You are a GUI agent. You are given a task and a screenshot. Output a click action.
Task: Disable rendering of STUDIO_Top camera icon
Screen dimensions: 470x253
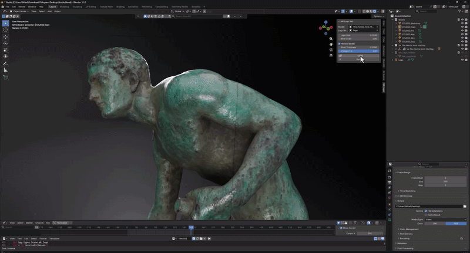click(x=466, y=42)
